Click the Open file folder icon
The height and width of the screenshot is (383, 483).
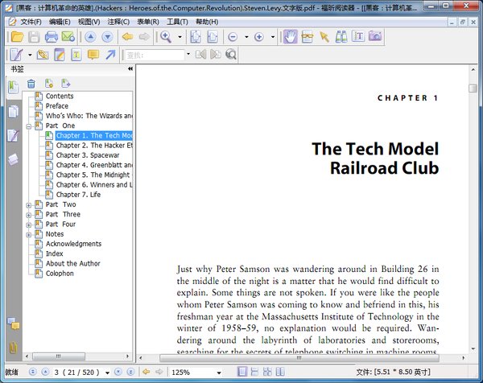(16, 37)
